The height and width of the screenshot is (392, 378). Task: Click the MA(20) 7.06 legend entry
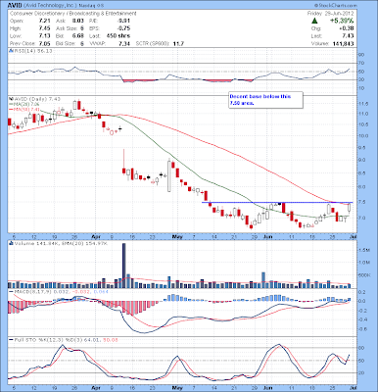coord(25,104)
